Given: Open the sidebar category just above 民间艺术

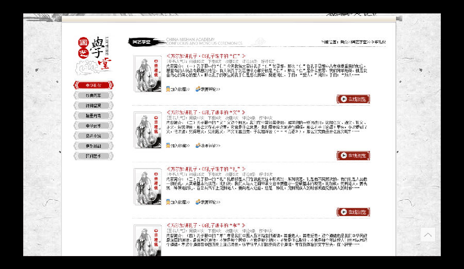Looking at the screenshot, I should pyautogui.click(x=93, y=146).
